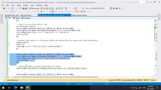Screen dimensions: 161x90
Task: Close the Backup_Main_Query tab
Action: 70,15
